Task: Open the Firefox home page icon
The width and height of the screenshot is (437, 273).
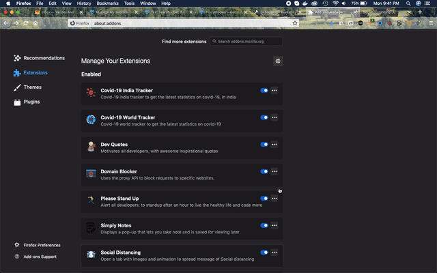Action: (x=36, y=23)
